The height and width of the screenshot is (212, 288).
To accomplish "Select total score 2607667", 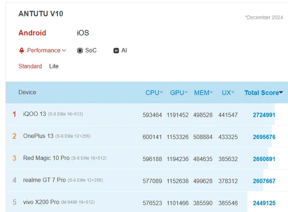I will pos(264,181).
